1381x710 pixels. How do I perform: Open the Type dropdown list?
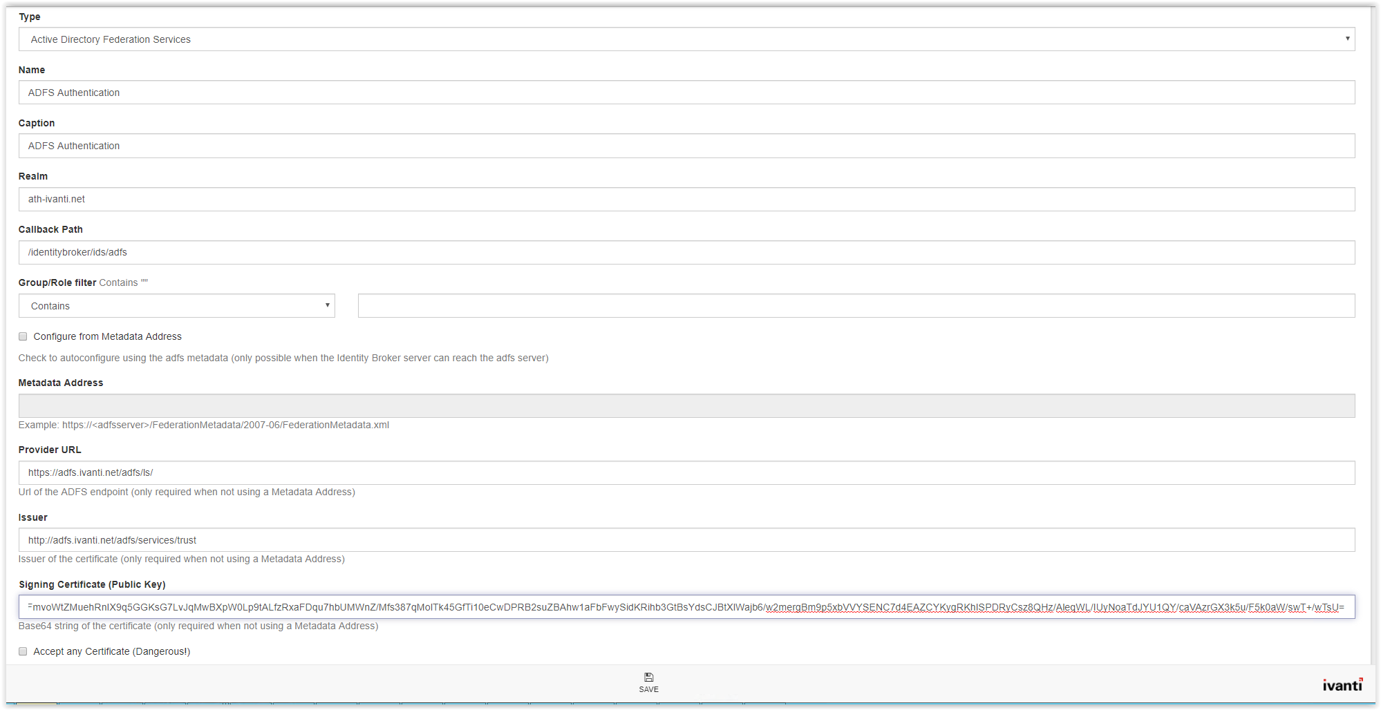[x=686, y=39]
